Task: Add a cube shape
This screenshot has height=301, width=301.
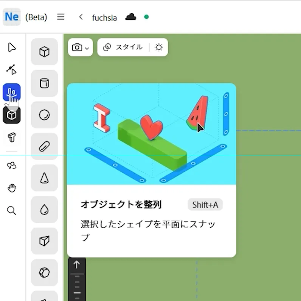Action: coord(44,52)
